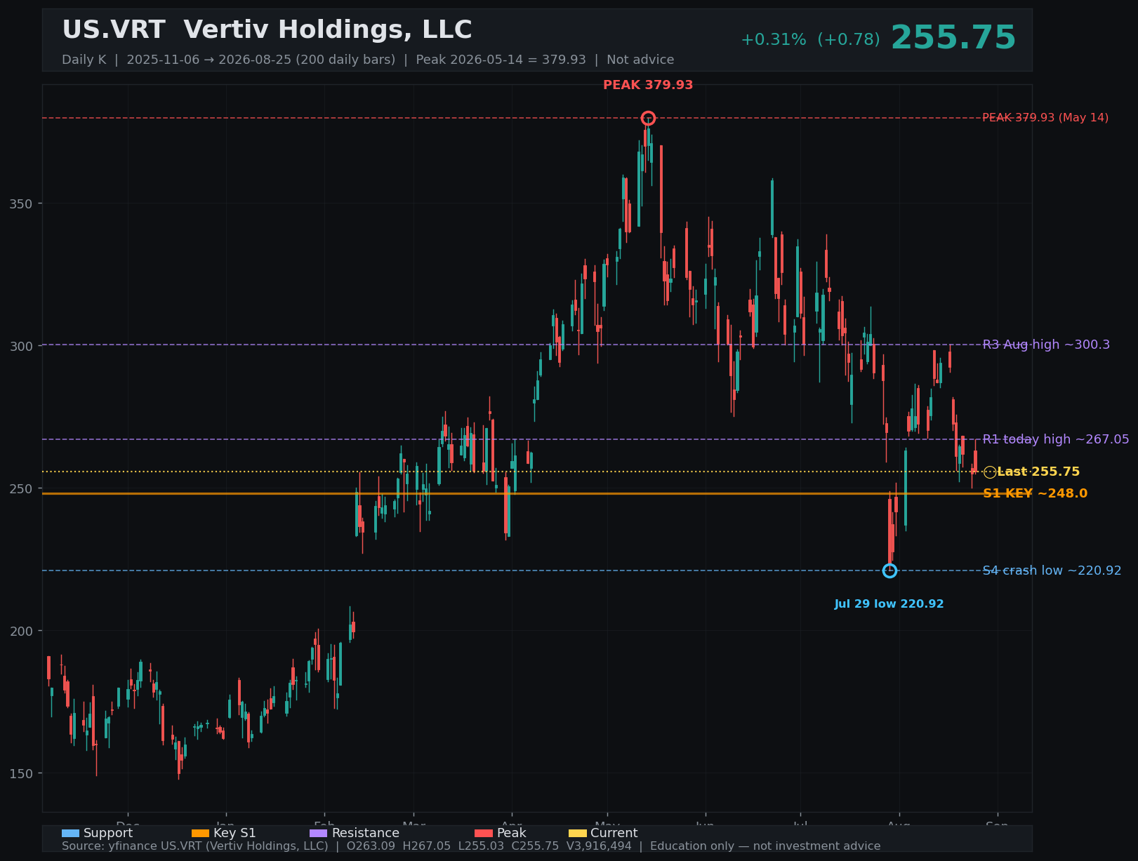Click the +0.31% (+0.78) change text

(x=810, y=40)
